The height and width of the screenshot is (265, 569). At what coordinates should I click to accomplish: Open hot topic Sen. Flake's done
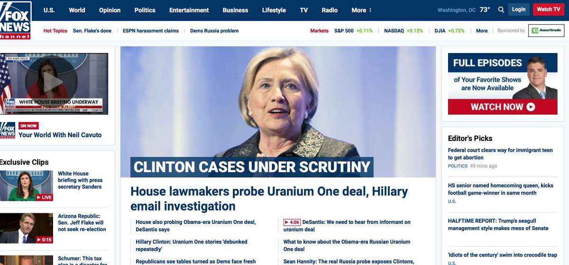tap(92, 31)
